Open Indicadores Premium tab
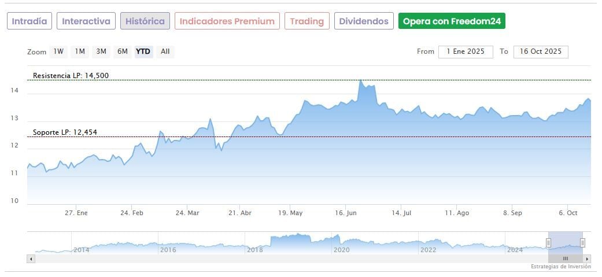The width and height of the screenshot is (602, 277). [x=227, y=21]
